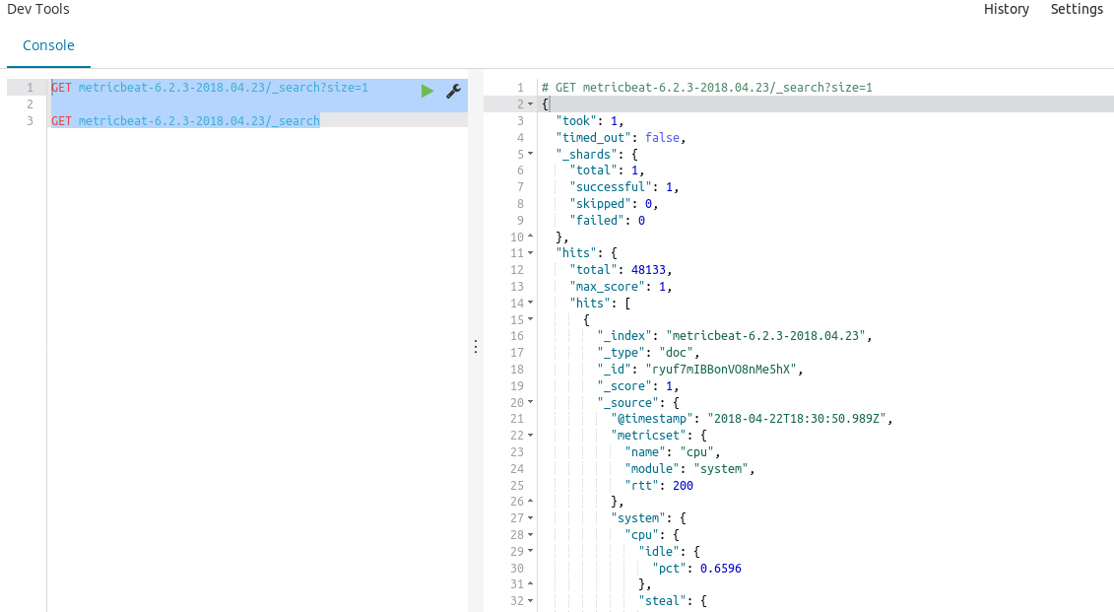Click the "successful": 1 line
Screen dimensions: 1114x612
tap(624, 187)
